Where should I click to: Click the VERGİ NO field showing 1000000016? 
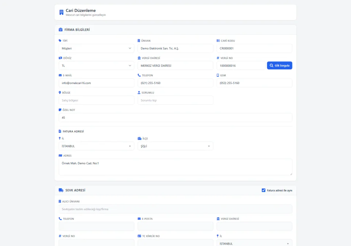click(241, 66)
